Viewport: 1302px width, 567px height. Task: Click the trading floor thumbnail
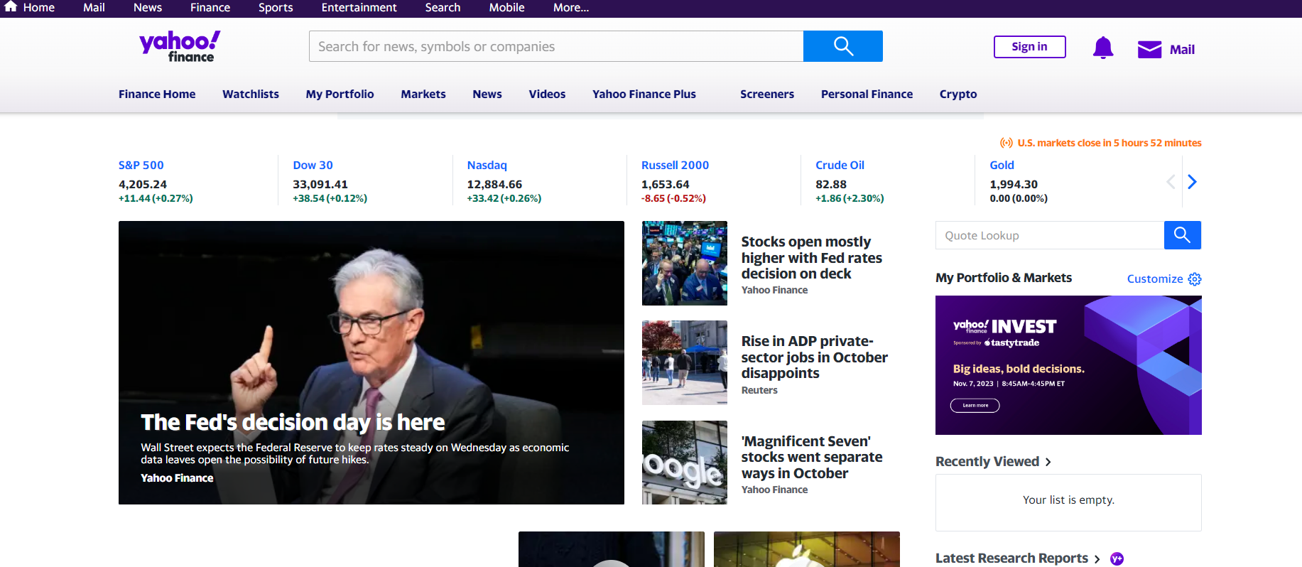[685, 263]
